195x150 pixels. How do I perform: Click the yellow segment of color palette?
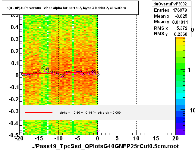pyautogui.click(x=181, y=42)
